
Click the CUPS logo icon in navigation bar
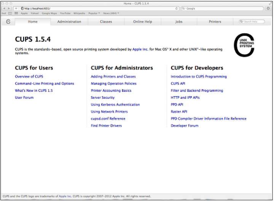click(8, 22)
